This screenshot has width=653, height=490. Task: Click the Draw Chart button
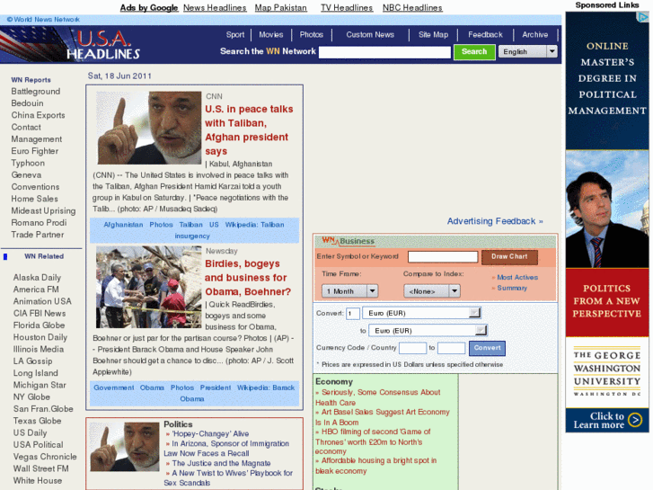[x=509, y=257]
